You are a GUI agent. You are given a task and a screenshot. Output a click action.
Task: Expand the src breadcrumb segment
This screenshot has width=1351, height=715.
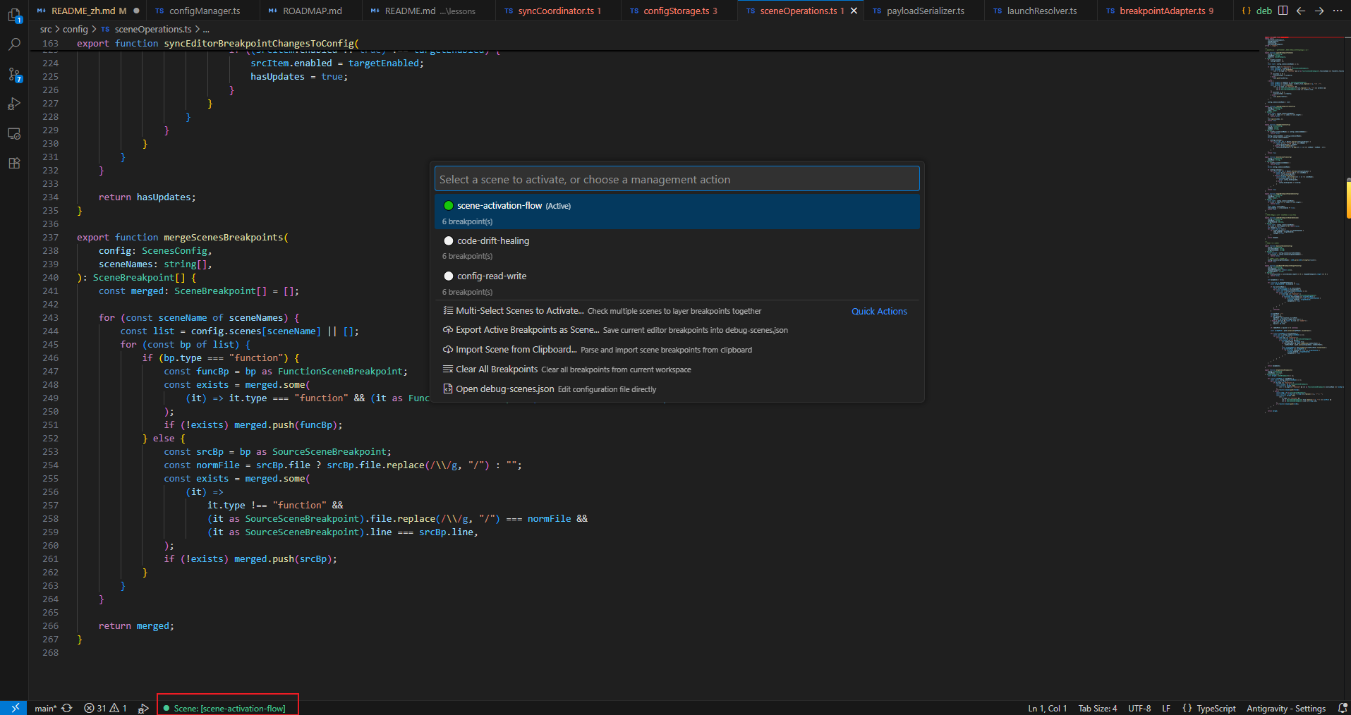coord(46,30)
